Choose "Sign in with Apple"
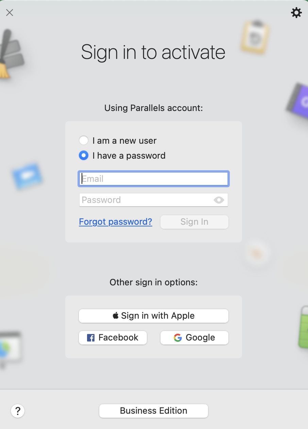 coord(154,316)
